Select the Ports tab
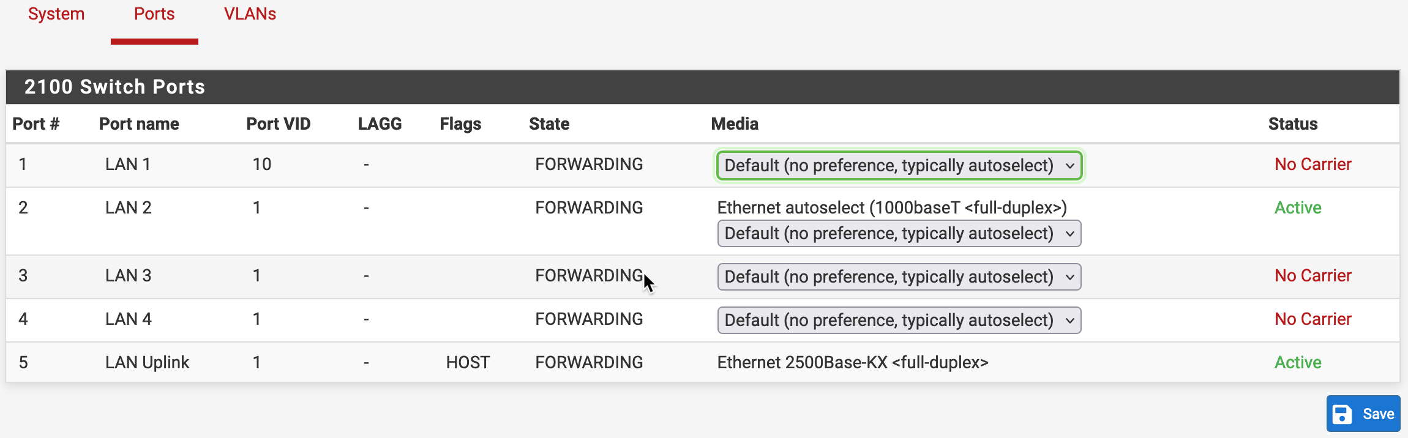The image size is (1408, 438). point(154,14)
